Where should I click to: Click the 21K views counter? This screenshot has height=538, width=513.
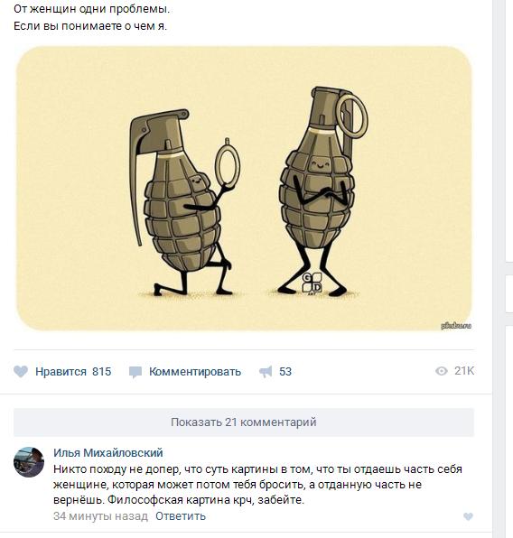[x=464, y=371]
